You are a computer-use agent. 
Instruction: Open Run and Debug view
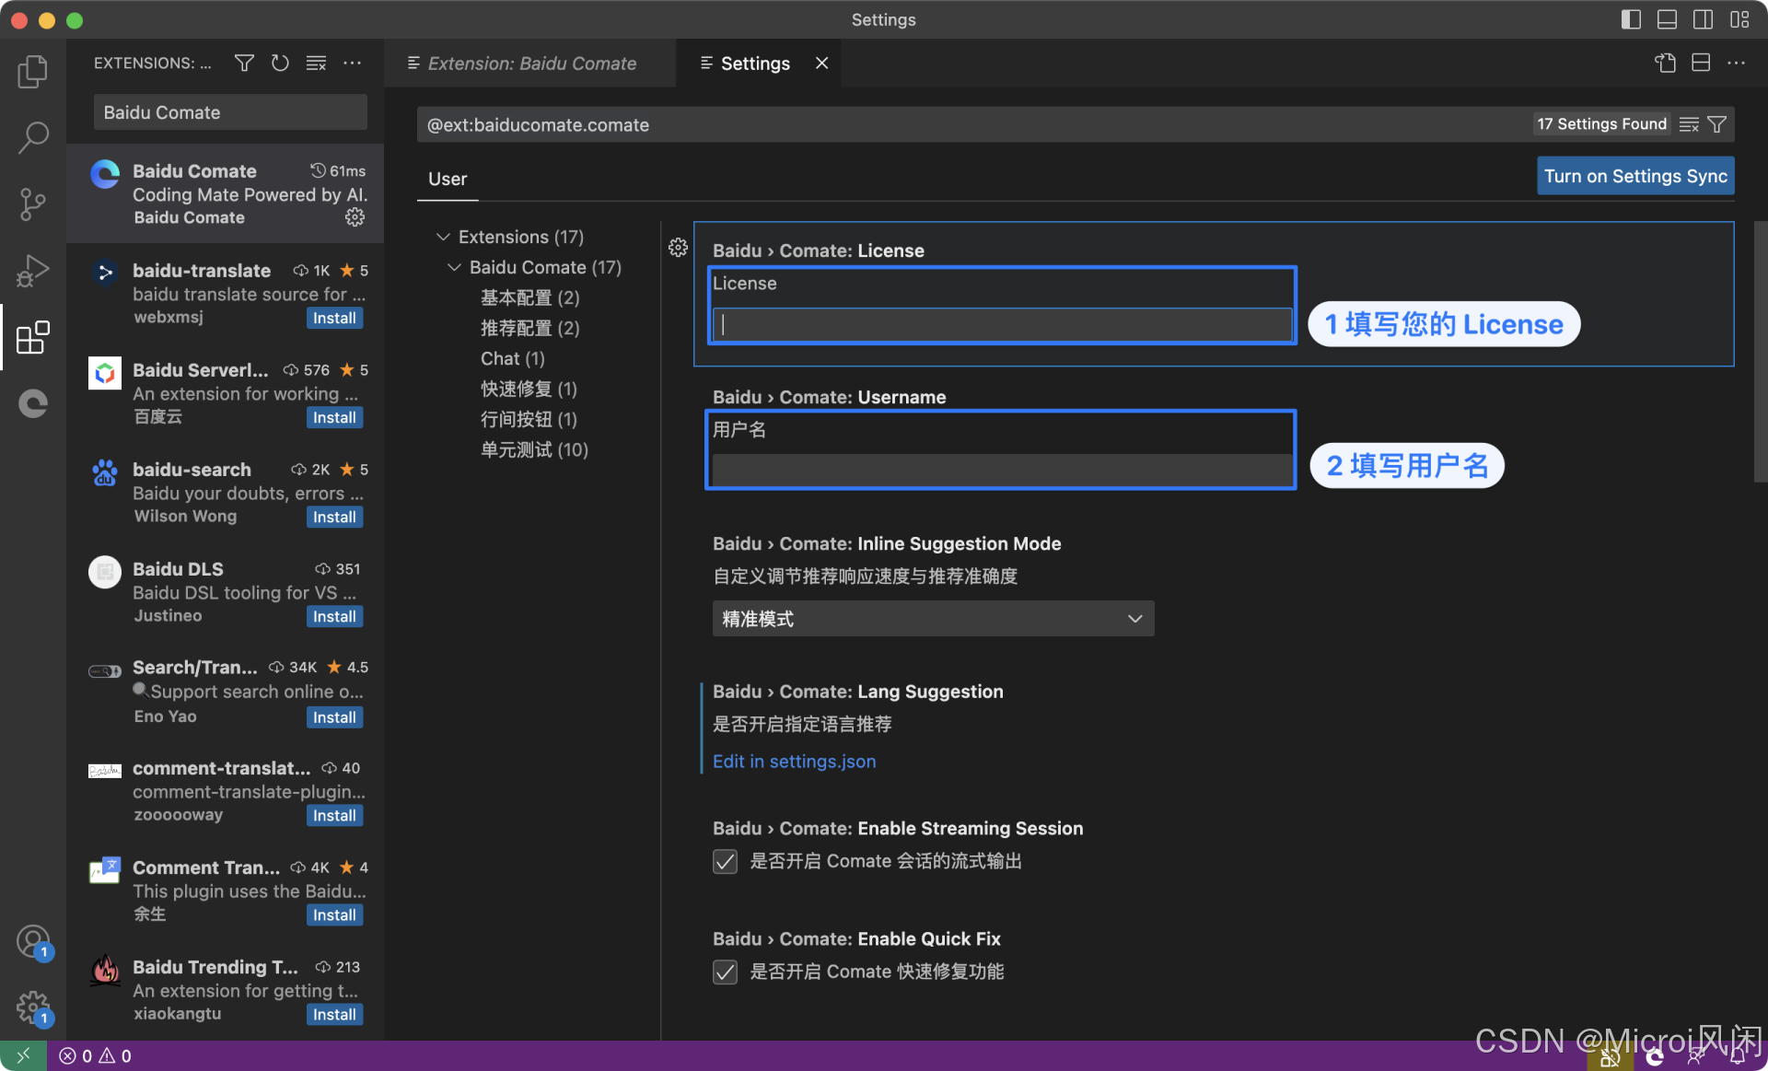33,271
